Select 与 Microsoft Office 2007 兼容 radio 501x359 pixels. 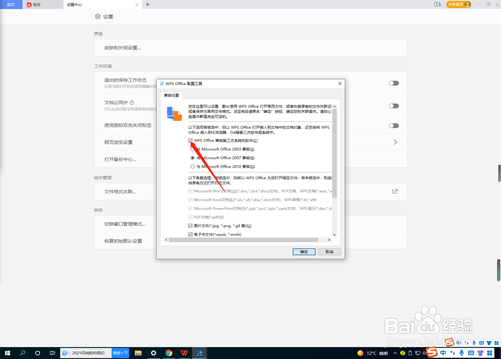193,158
